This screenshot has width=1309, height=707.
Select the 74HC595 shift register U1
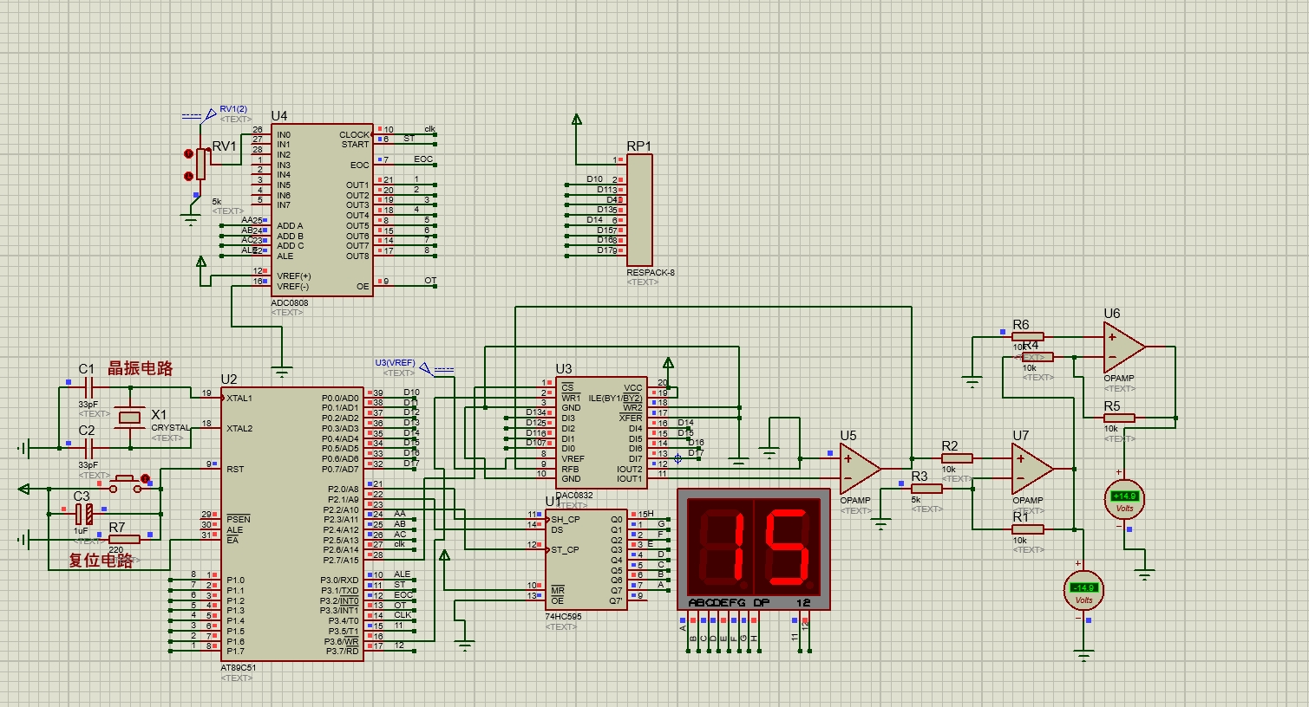tap(586, 560)
